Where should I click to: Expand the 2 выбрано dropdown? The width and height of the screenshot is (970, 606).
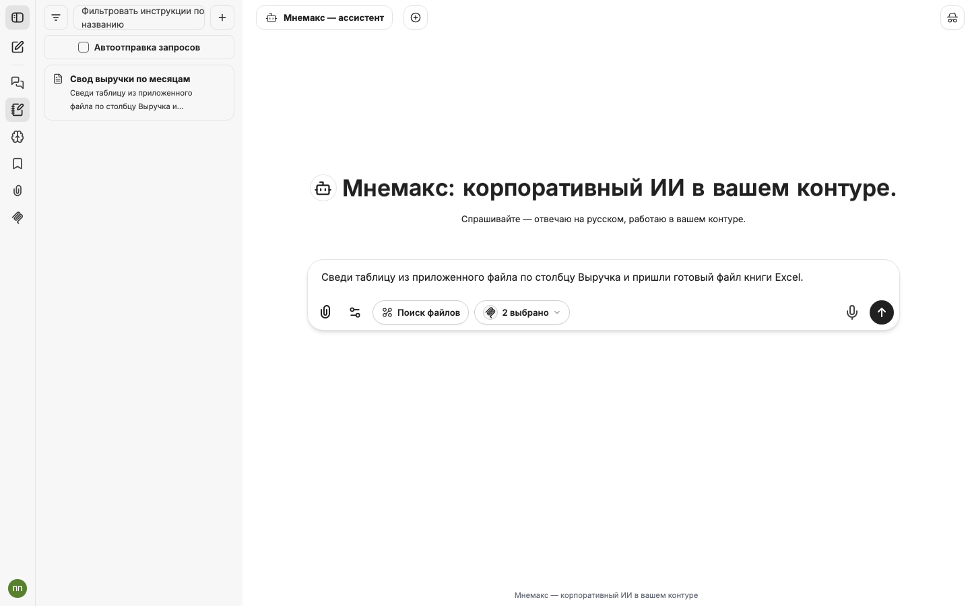[x=522, y=312]
